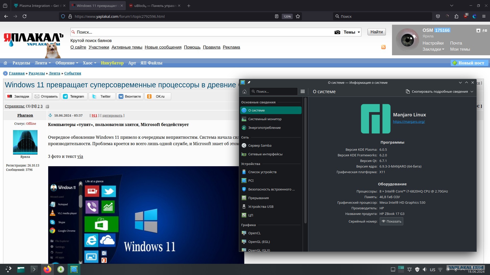Open the Инкубатор section
The width and height of the screenshot is (490, 275).
[112, 63]
